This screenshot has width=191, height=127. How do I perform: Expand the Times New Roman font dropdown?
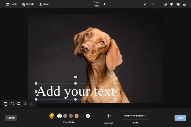coord(135,116)
